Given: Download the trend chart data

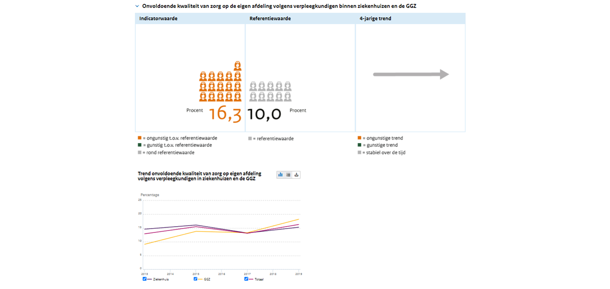Looking at the screenshot, I should pos(296,174).
